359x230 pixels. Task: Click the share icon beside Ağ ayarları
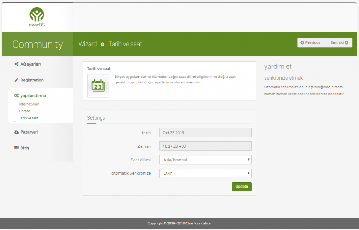16,64
